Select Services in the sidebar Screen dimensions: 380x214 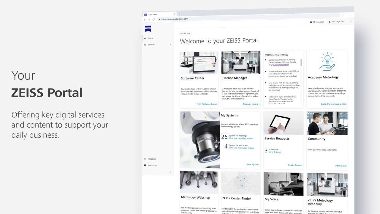[151, 45]
